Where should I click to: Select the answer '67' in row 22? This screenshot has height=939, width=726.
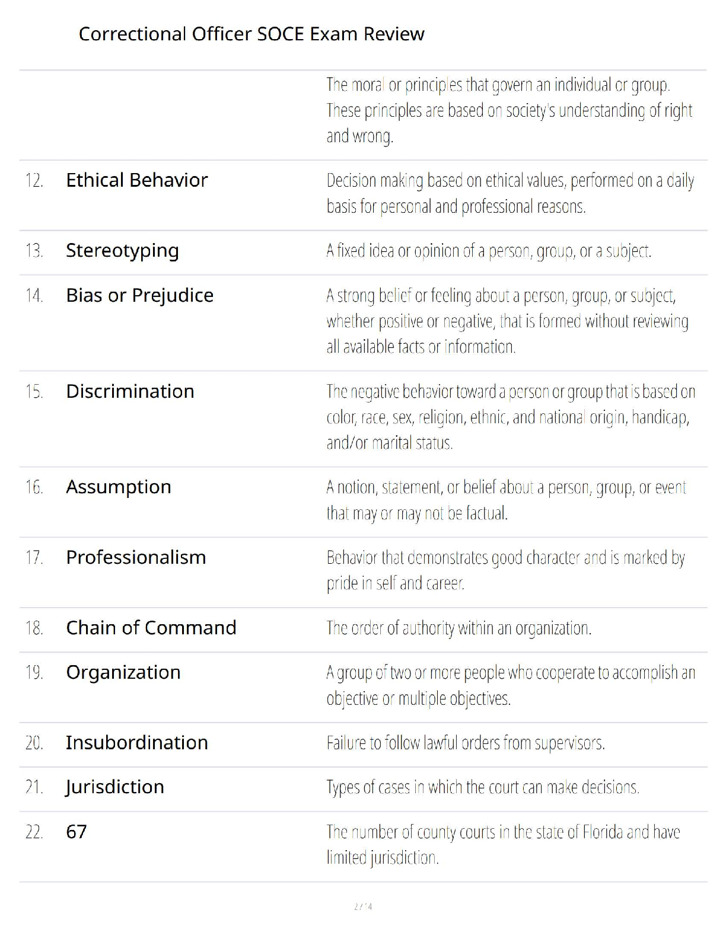[77, 832]
